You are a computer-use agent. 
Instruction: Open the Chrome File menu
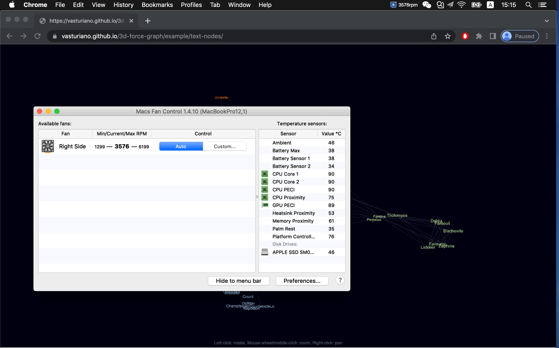pos(60,5)
